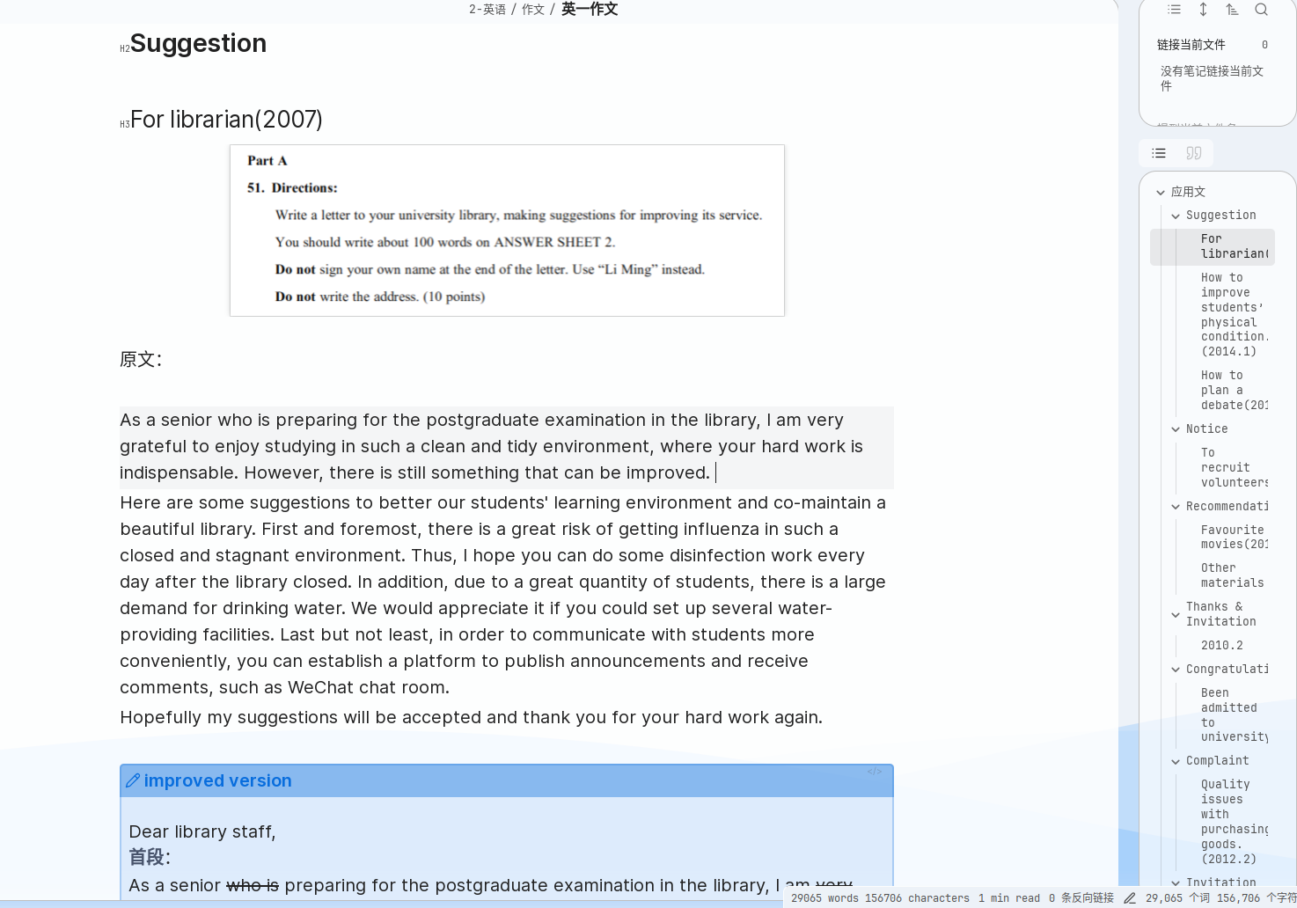The width and height of the screenshot is (1297, 908).
Task: Click the sort order icon in backlinks panel
Action: [x=1232, y=10]
